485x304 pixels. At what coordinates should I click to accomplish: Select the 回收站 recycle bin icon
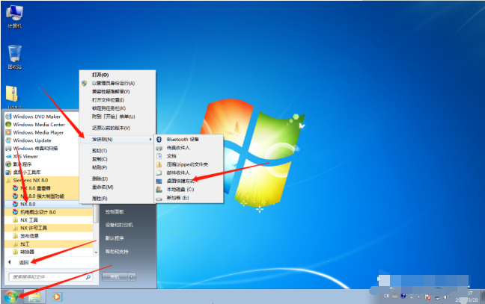point(14,57)
